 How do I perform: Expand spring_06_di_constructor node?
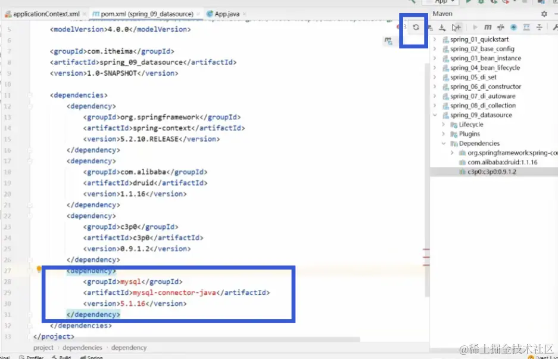(435, 86)
